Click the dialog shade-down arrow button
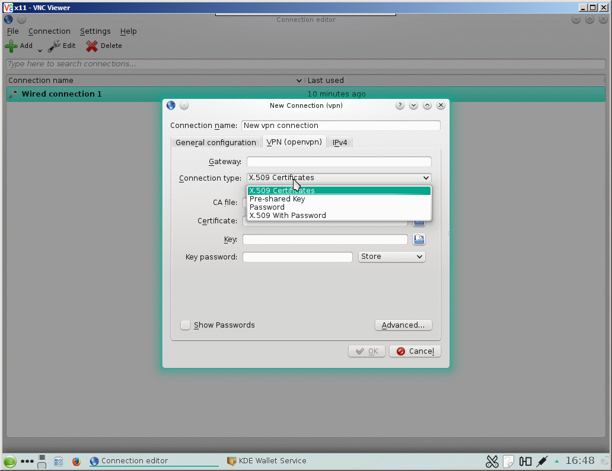 click(414, 105)
